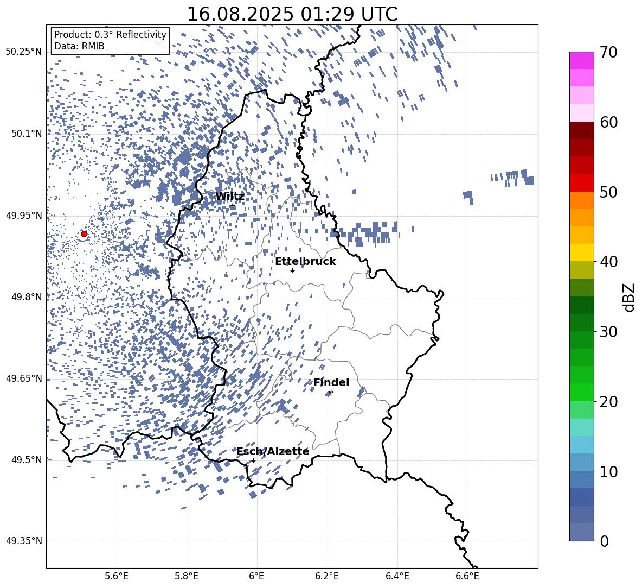
Task: Click the 49.8°N latitude label
Action: pyautogui.click(x=27, y=297)
